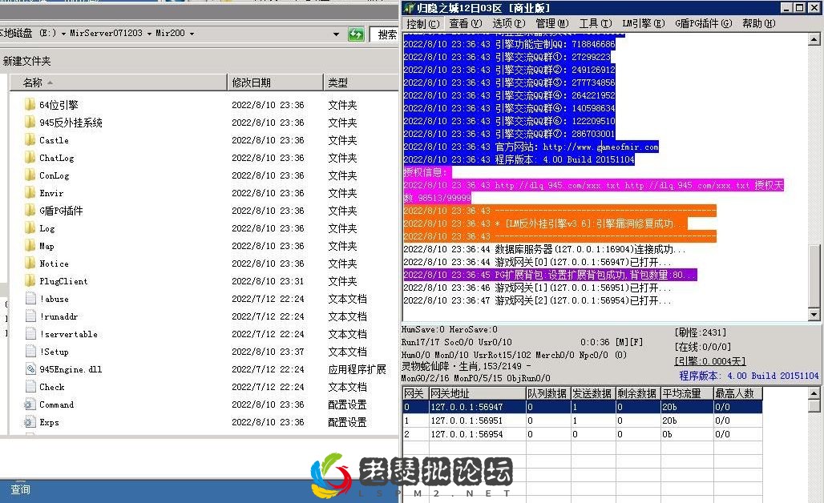Open the 控制(C) menu
824x503 pixels.
click(x=422, y=23)
